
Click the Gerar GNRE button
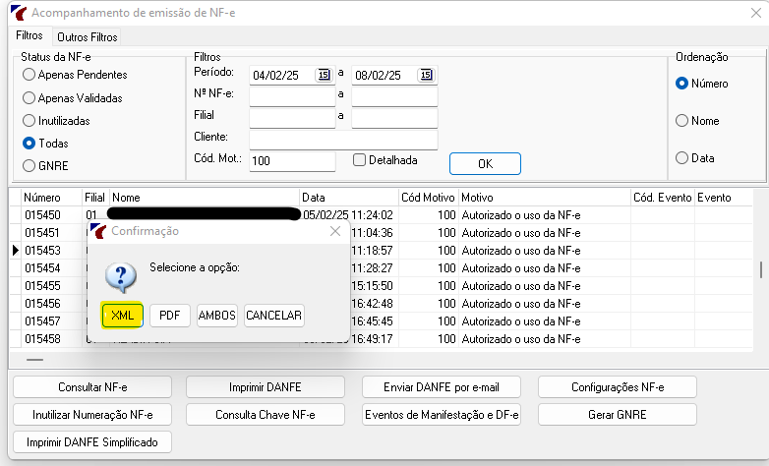click(x=617, y=415)
